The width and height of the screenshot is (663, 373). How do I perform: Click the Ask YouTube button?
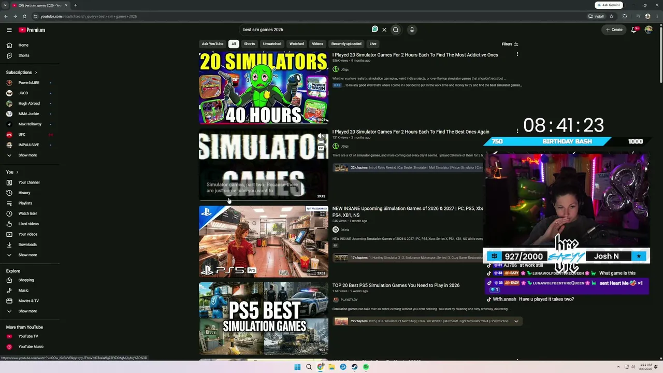click(x=212, y=44)
